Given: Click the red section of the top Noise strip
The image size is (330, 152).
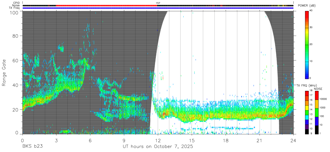Looking at the screenshot, I should coord(107,5).
